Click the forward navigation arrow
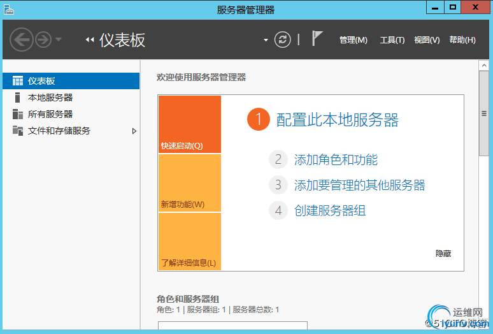 pyautogui.click(x=43, y=40)
